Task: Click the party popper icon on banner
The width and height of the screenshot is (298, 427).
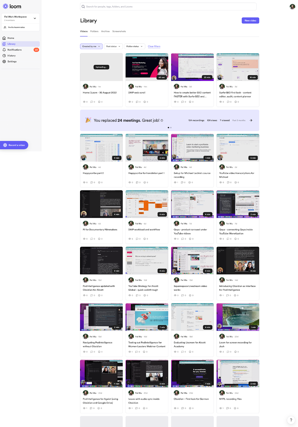Action: (x=88, y=120)
